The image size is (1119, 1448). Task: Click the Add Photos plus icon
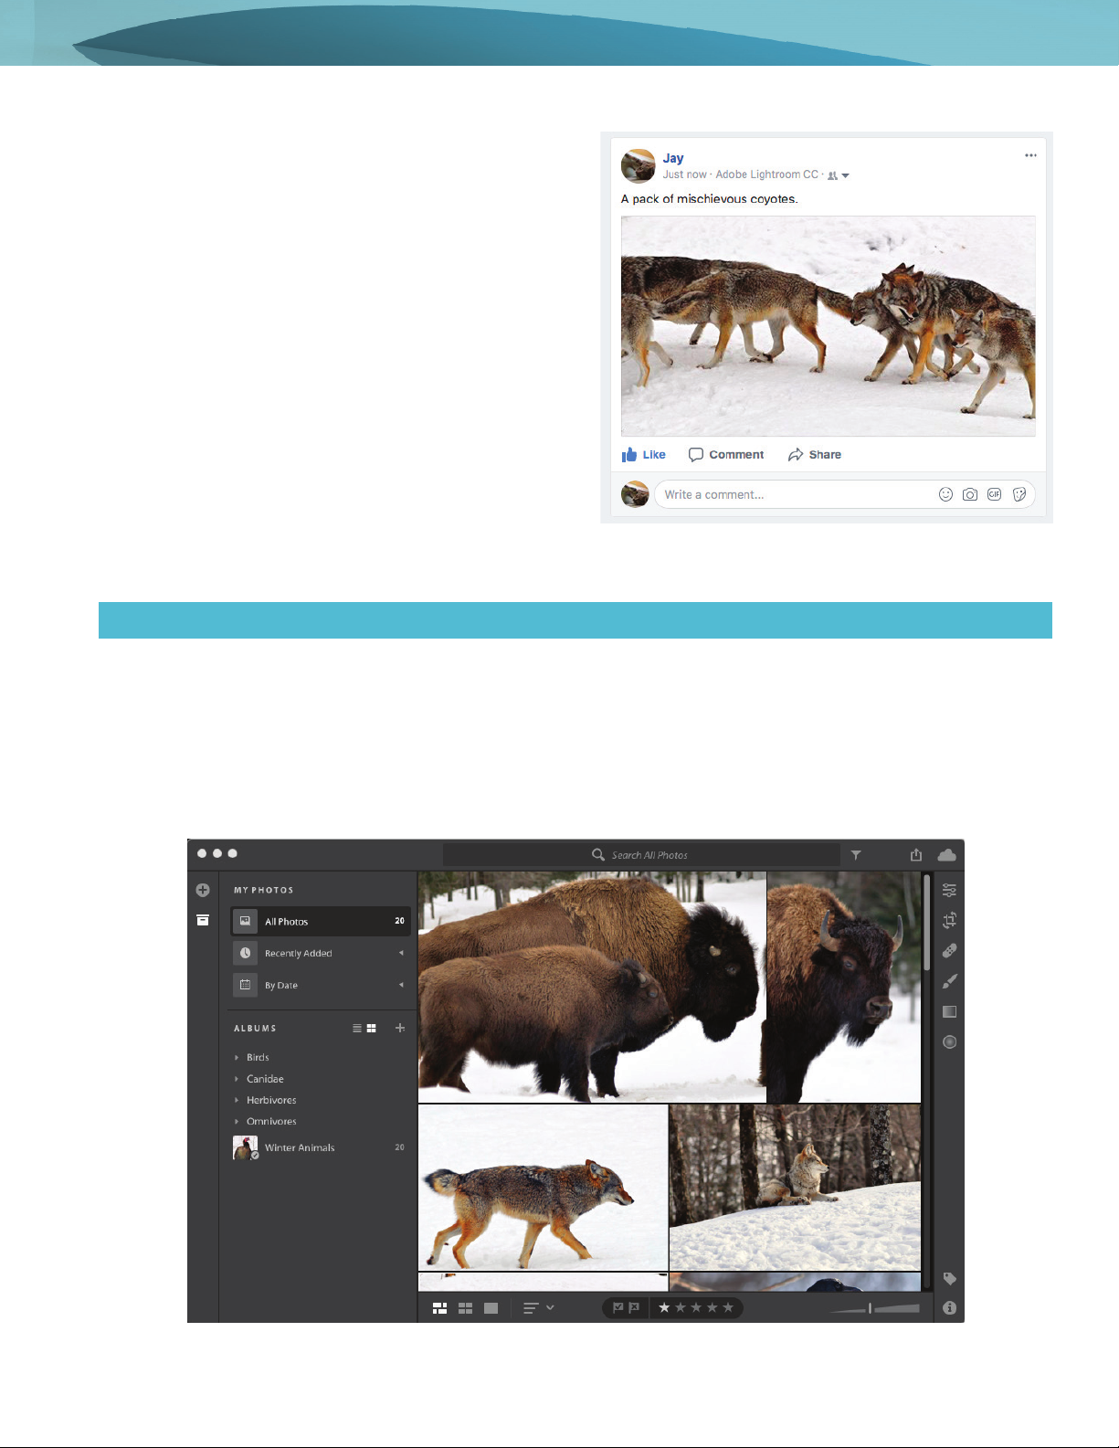203,890
